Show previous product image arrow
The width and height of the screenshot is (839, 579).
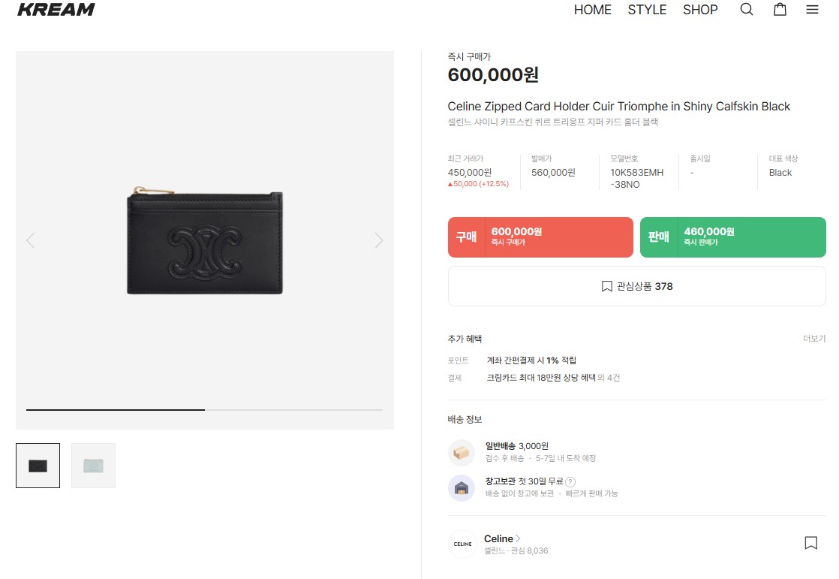click(x=30, y=240)
